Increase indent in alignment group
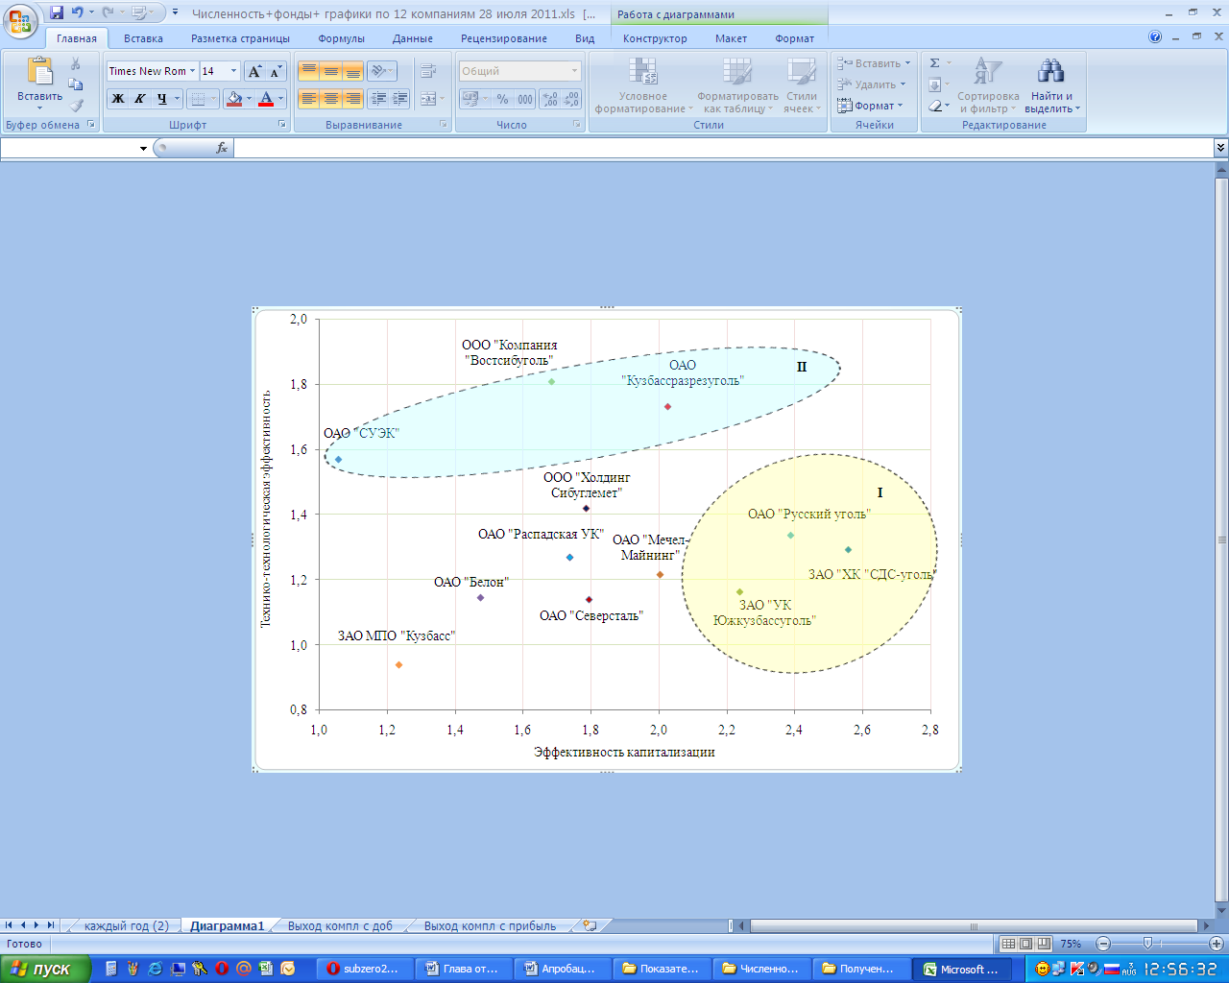 (x=399, y=98)
